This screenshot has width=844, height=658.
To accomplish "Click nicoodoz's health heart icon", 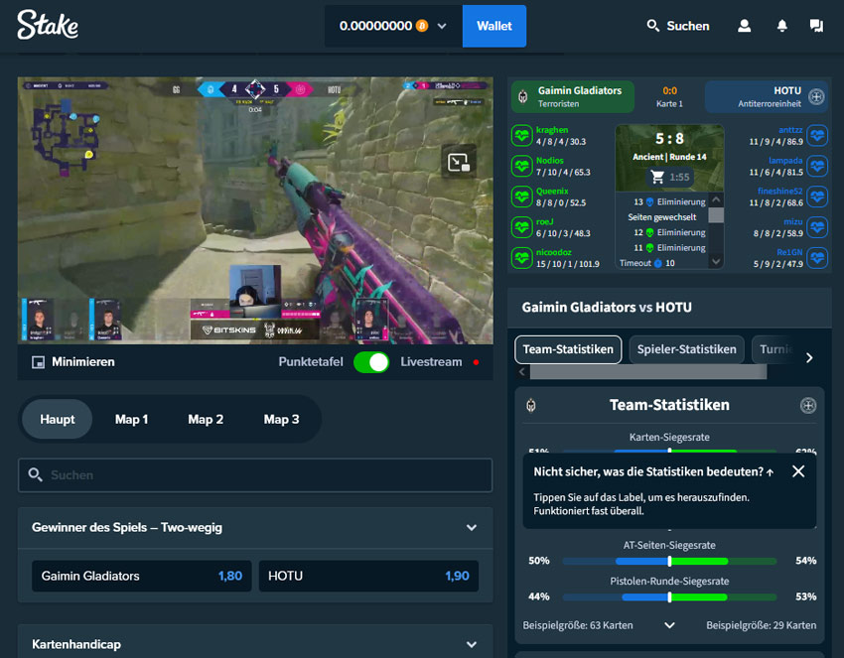I will click(521, 258).
